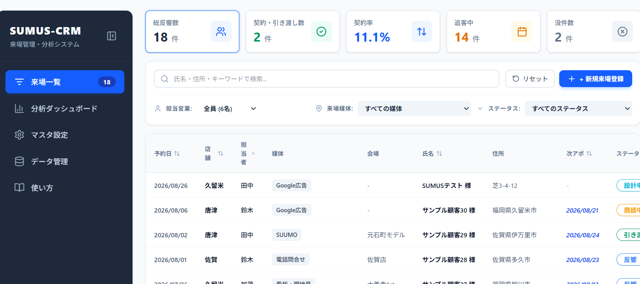Click address 芝3-4-12
640x284 pixels.
(x=505, y=186)
